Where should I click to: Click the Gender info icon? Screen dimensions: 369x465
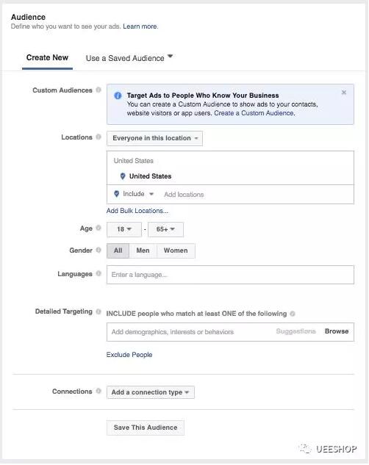point(98,250)
